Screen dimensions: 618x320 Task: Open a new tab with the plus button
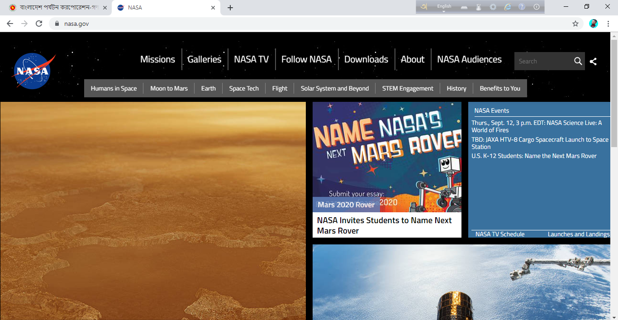230,8
